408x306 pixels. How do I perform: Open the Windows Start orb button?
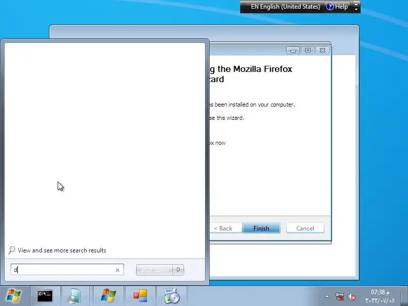14,296
